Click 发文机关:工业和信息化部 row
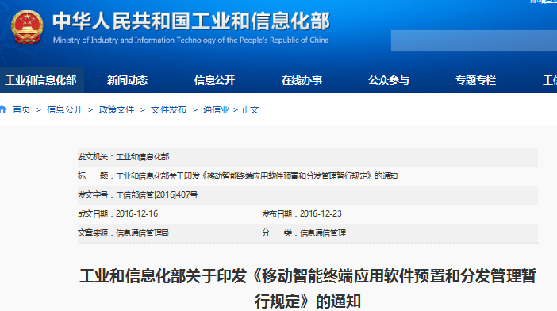Image resolution: width=557 pixels, height=311 pixels. 308,157
